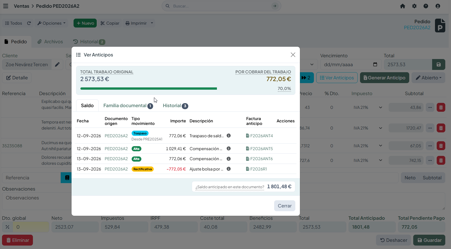Open settings gear icon in header
451x249 pixels.
coord(414,6)
